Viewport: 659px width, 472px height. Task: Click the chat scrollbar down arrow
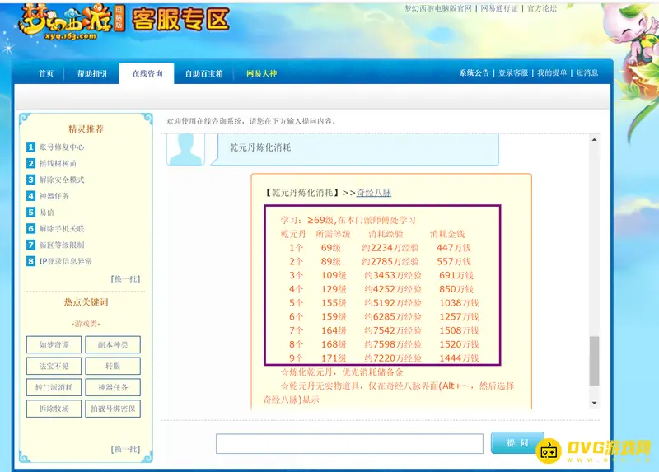click(x=594, y=403)
